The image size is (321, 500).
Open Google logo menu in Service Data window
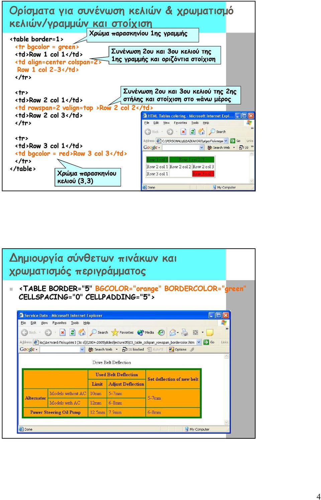pos(29,349)
